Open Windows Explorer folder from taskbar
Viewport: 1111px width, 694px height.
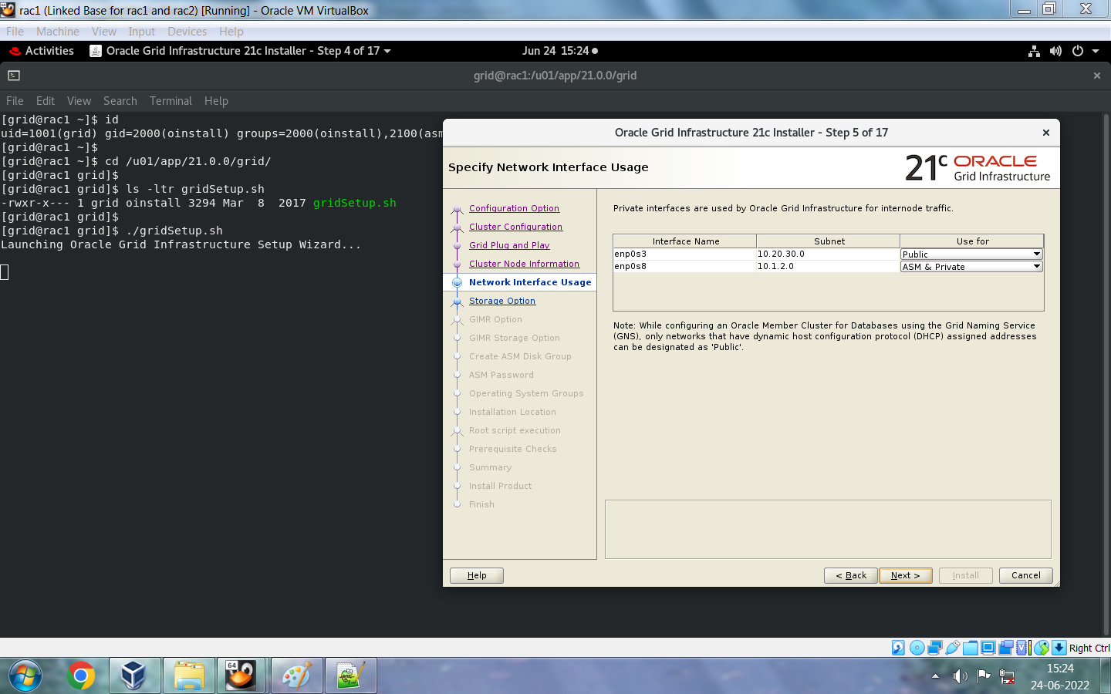pos(188,676)
